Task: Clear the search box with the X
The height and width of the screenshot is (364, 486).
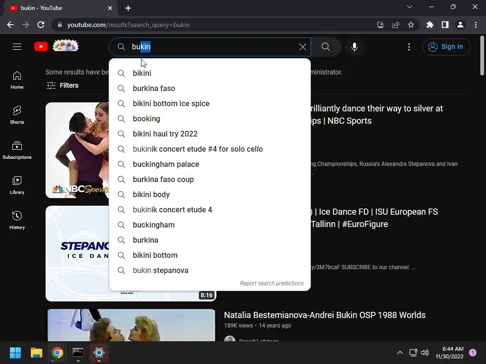Action: [302, 47]
